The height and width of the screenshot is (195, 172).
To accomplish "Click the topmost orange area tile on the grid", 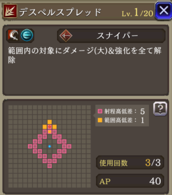I will (49, 122).
